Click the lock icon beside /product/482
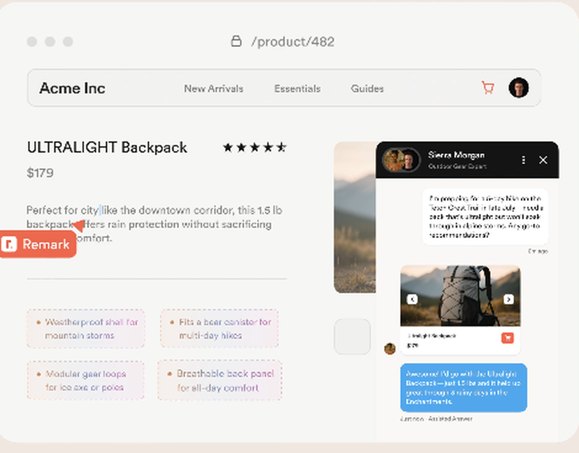579x453 pixels. (x=236, y=41)
